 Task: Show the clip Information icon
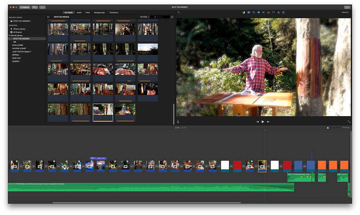tap(283, 12)
